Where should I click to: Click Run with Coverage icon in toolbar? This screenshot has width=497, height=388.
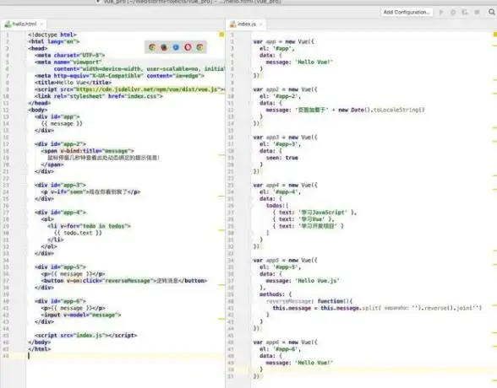pos(465,12)
